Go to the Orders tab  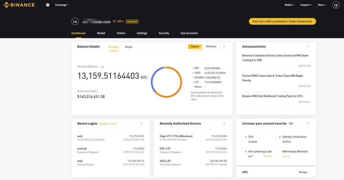121,33
